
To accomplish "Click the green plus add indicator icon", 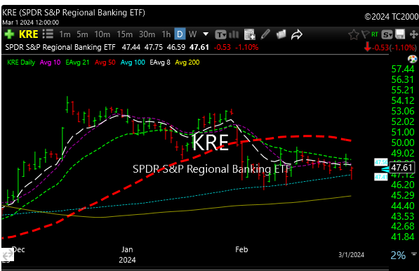I will click(x=9, y=34).
